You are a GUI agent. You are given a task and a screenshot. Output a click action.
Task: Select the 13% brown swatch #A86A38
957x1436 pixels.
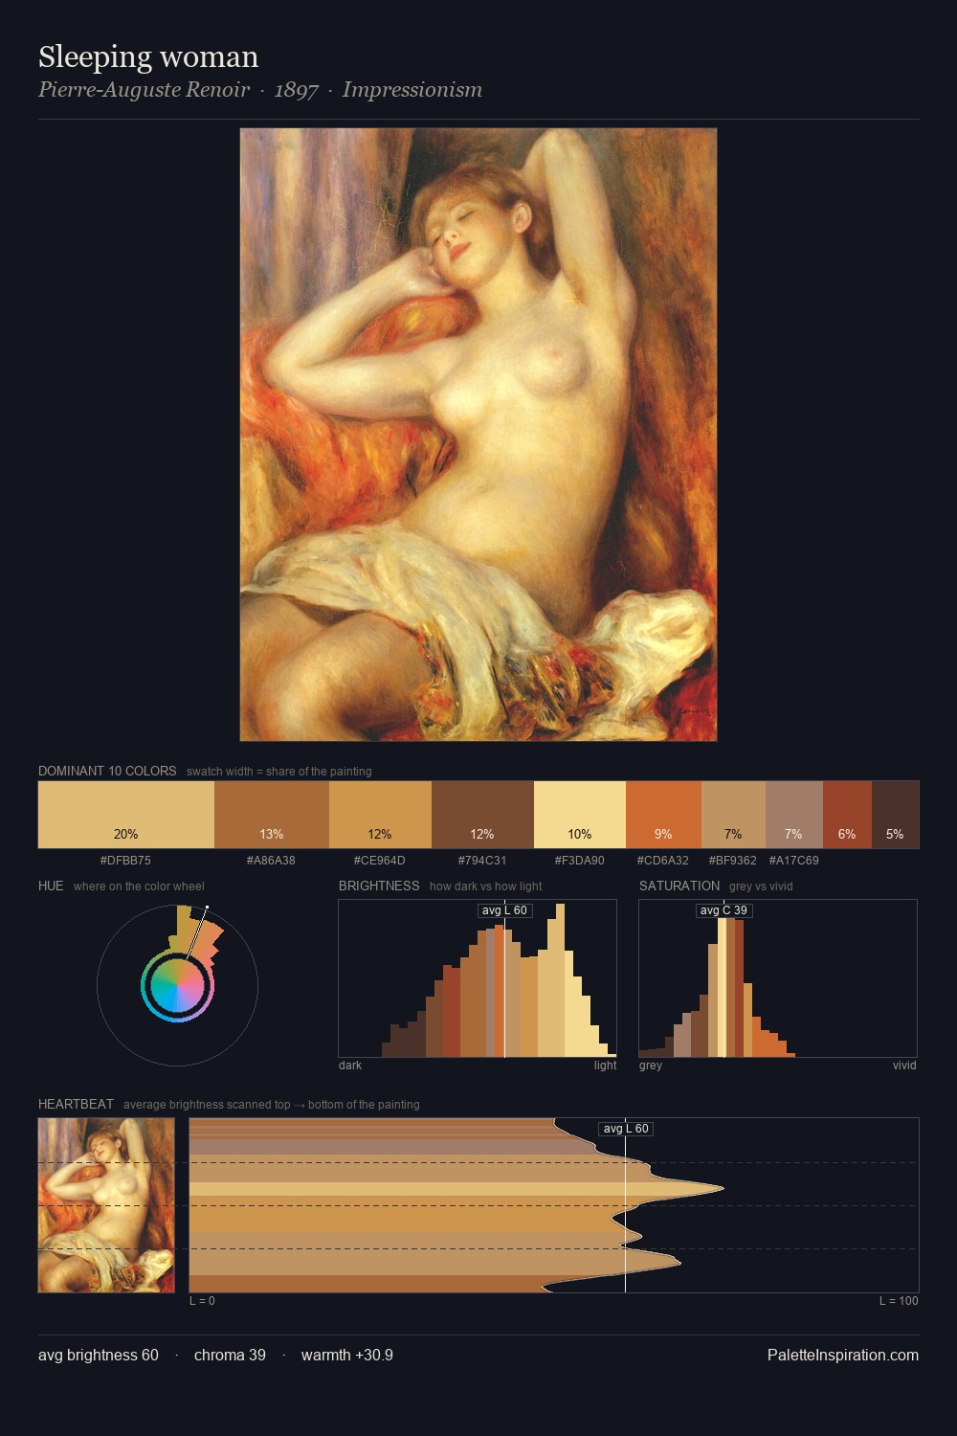[272, 815]
